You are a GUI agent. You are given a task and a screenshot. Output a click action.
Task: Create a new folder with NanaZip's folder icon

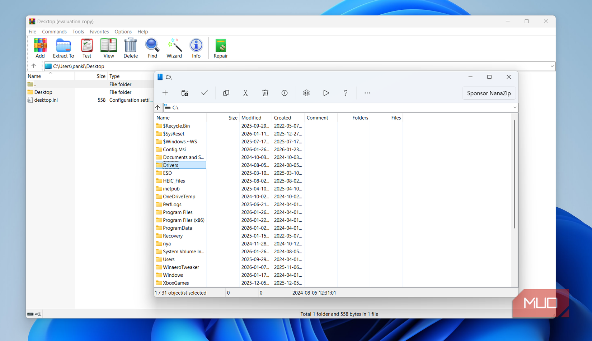pyautogui.click(x=185, y=93)
